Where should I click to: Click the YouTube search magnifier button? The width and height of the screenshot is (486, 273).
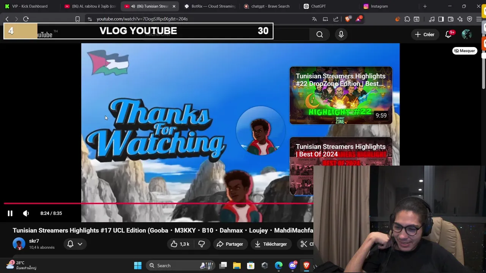(x=320, y=35)
